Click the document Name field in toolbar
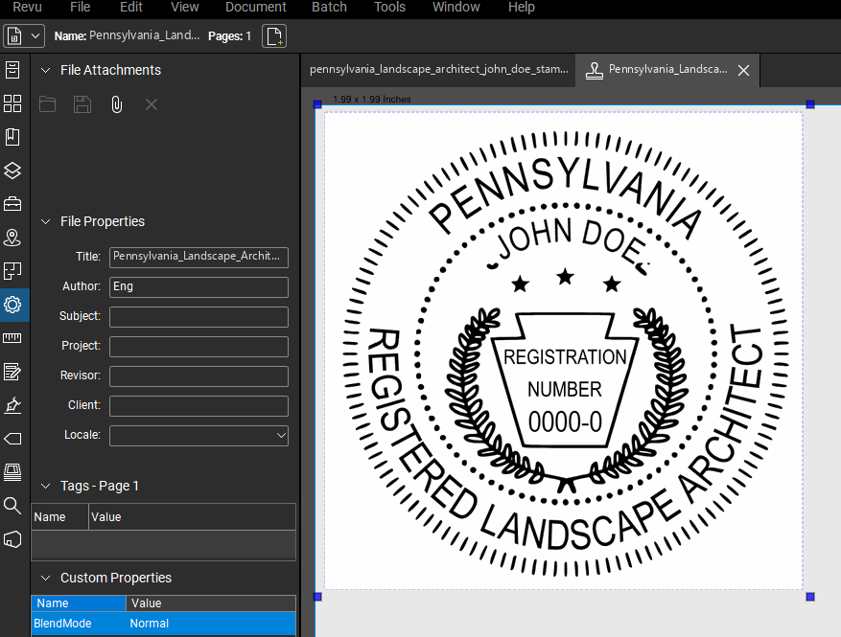This screenshot has width=841, height=637. (144, 35)
